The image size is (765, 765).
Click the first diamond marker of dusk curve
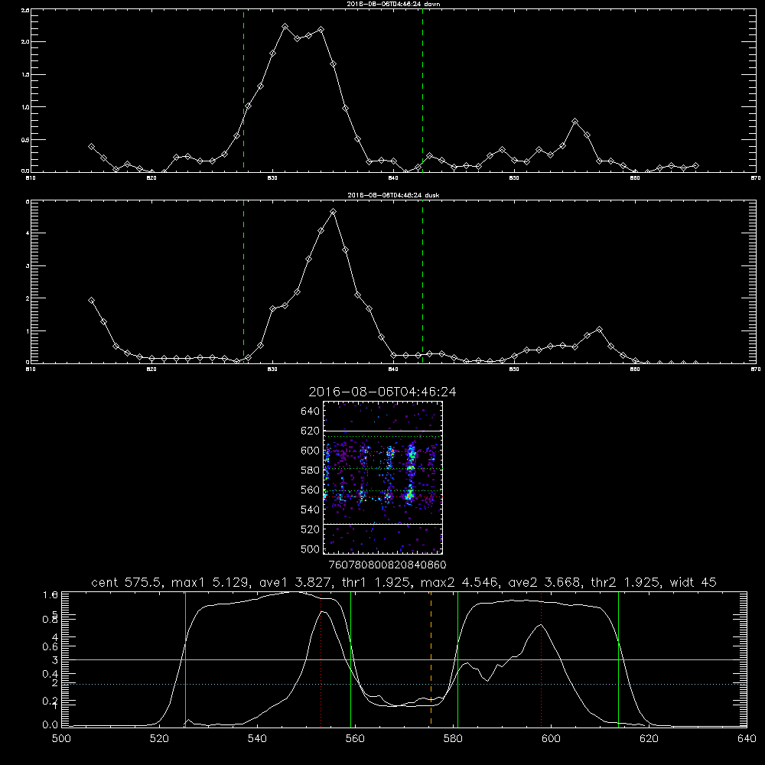[x=91, y=301]
